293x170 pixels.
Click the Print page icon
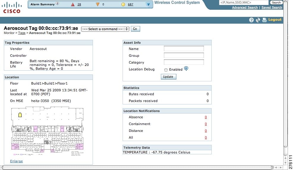(x=265, y=20)
